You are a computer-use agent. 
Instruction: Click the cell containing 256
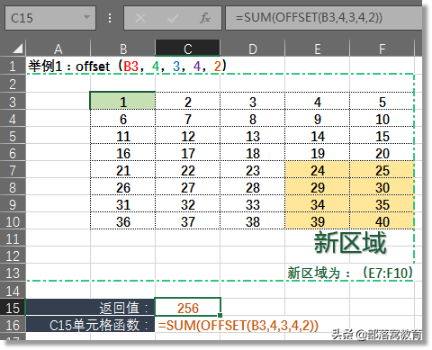click(188, 307)
